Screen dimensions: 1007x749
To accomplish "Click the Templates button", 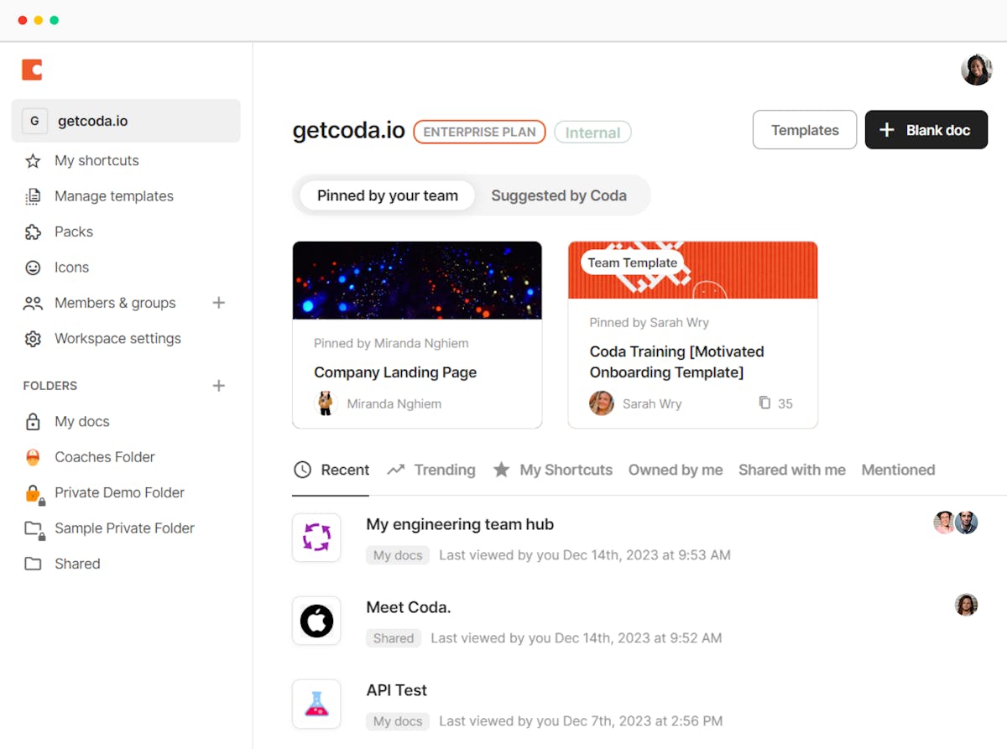I will click(804, 130).
